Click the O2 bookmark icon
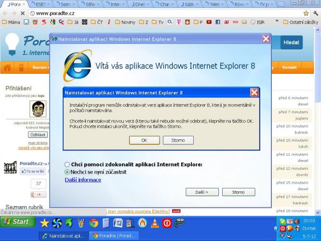 click(x=170, y=22)
